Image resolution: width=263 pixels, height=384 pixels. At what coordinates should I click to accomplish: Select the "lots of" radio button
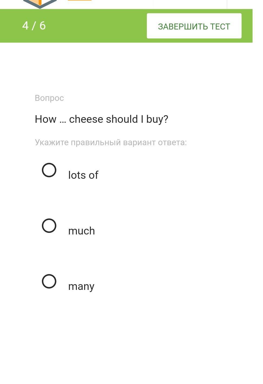(49, 170)
